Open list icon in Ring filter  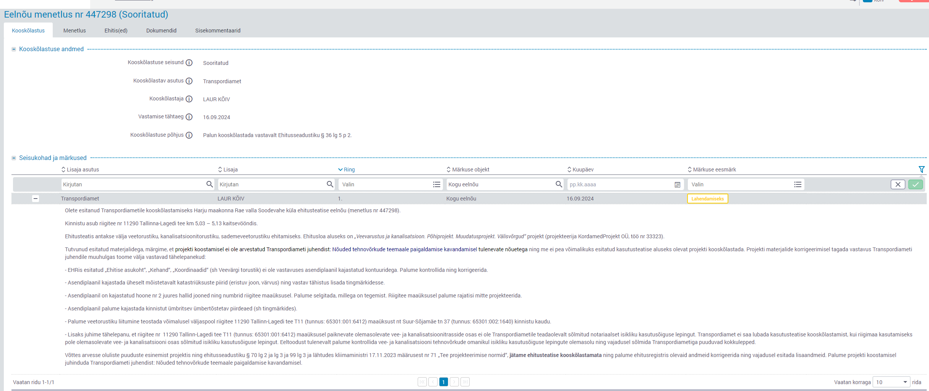[437, 184]
